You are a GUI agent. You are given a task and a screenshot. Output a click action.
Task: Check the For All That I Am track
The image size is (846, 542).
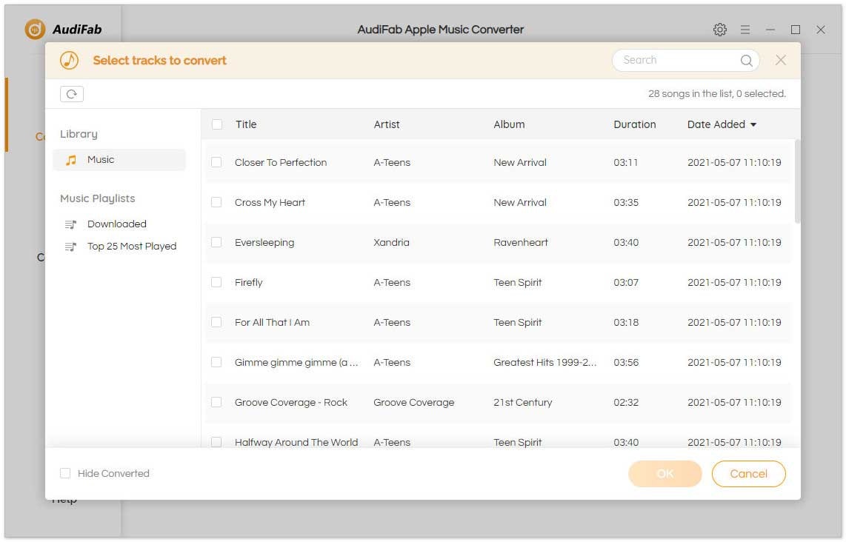tap(216, 322)
